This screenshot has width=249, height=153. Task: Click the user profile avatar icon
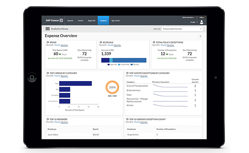click(x=202, y=22)
